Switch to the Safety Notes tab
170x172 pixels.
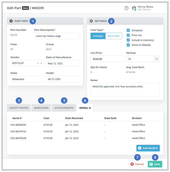click(x=19, y=108)
